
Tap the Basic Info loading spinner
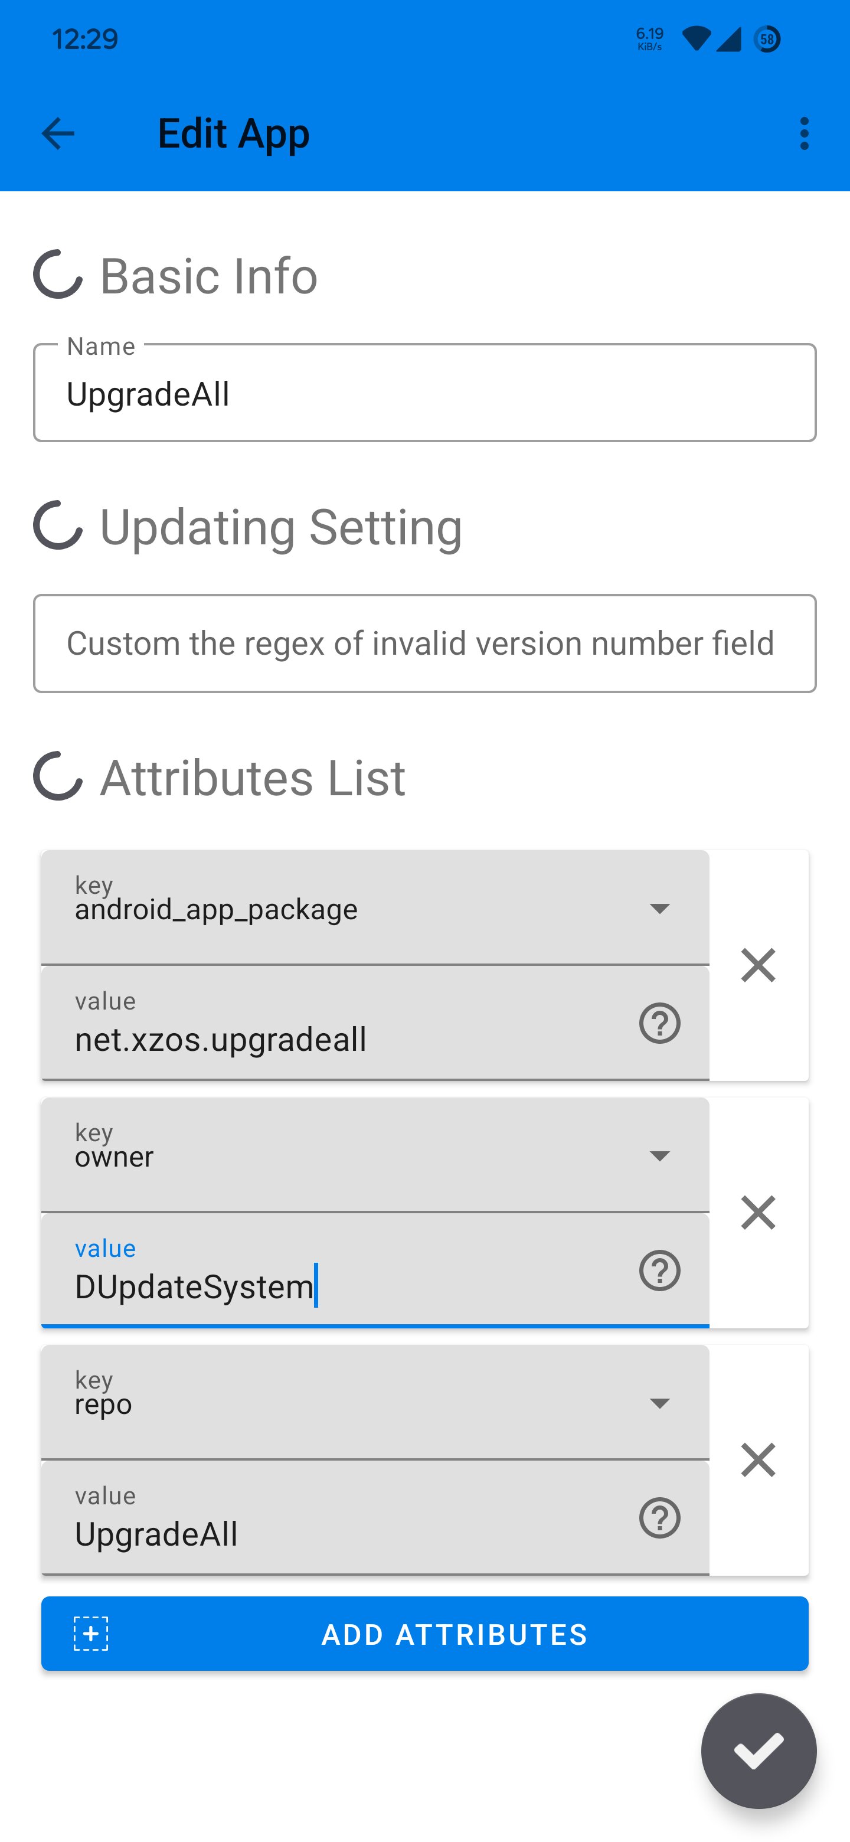pyautogui.click(x=58, y=275)
